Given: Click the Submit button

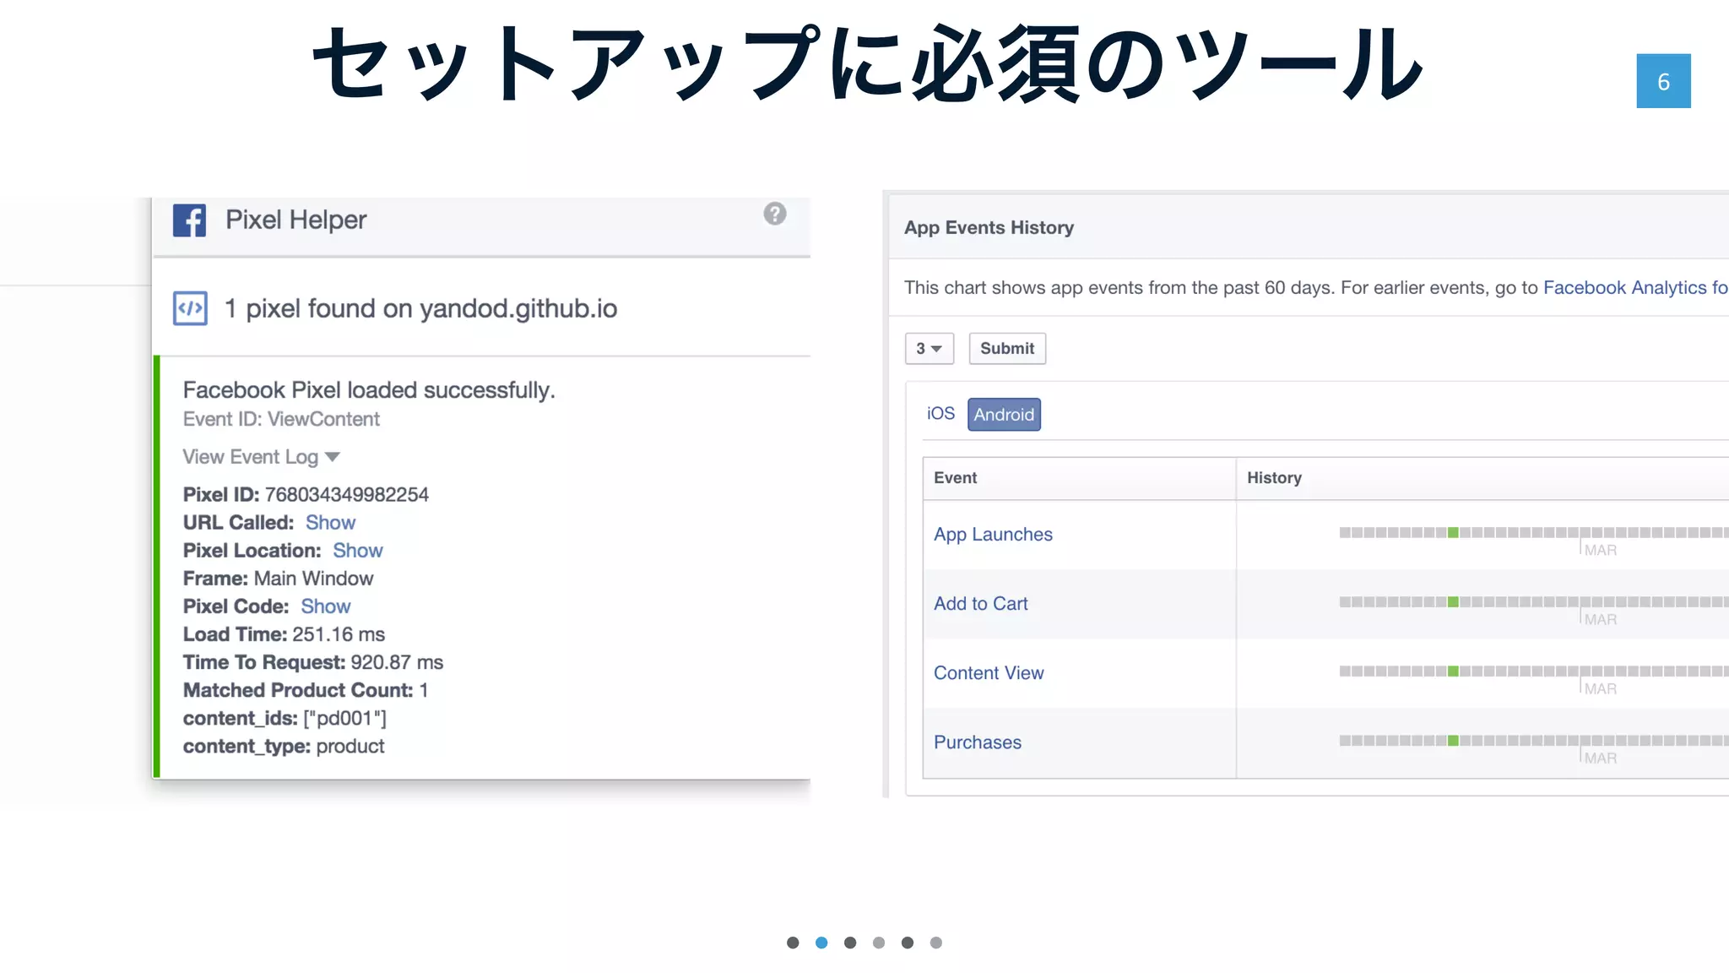Looking at the screenshot, I should (1007, 348).
